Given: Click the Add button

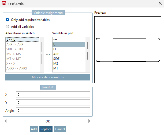Looking at the screenshot, I should 34,129.
